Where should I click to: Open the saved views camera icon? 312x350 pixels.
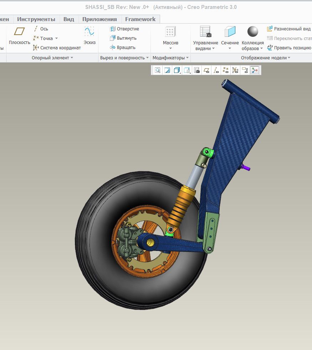pyautogui.click(x=196, y=70)
